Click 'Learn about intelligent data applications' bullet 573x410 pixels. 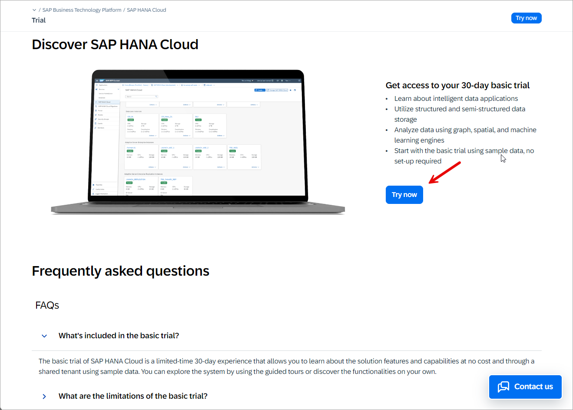tap(456, 99)
